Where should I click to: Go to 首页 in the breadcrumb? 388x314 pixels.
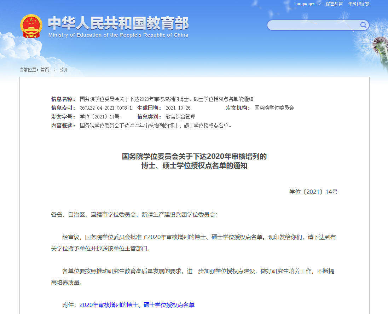click(45, 70)
